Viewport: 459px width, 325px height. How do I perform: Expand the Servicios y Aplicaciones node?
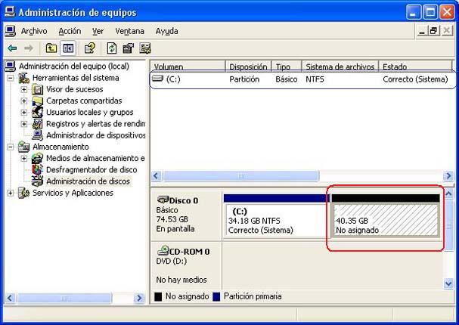click(11, 193)
